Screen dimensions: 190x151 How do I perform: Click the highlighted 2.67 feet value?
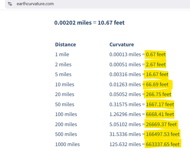pos(156,64)
